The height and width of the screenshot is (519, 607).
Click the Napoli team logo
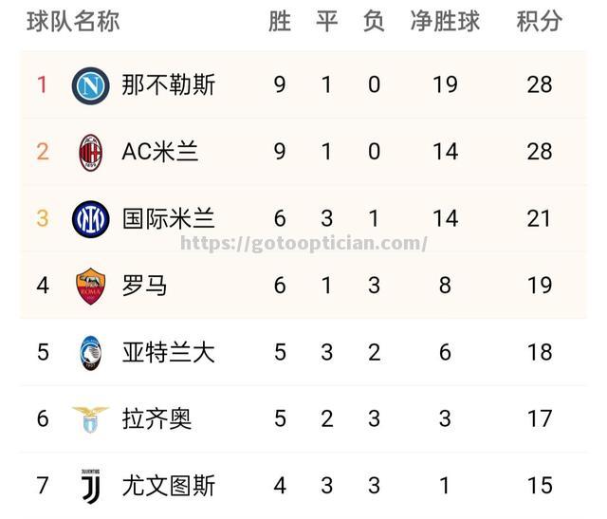[91, 85]
